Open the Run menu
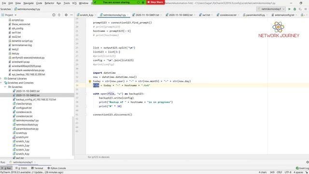309x174 pixels. tap(58, 3)
